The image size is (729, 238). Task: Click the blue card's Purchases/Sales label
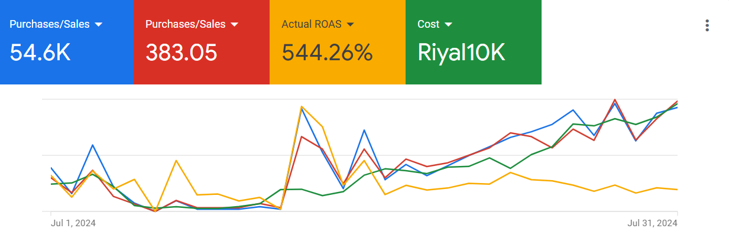(x=50, y=24)
